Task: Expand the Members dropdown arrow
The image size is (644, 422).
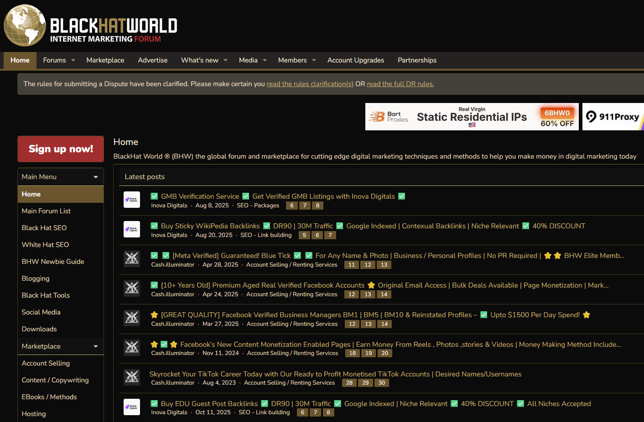Action: [314, 60]
